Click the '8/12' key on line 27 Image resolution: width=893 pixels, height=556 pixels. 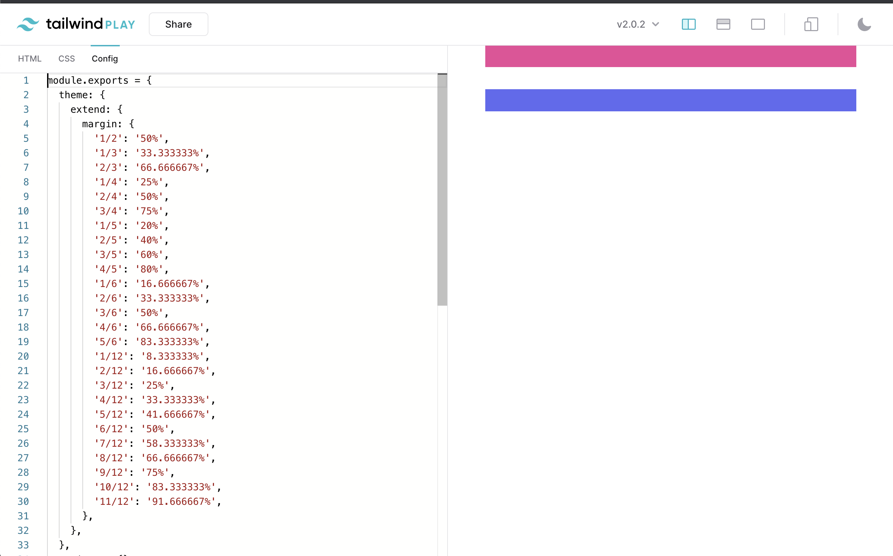[x=111, y=458]
